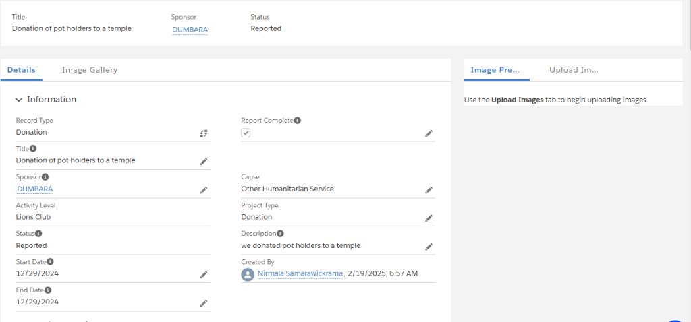Open info tooltip next to Start Date
This screenshot has height=322, width=691.
click(x=50, y=262)
